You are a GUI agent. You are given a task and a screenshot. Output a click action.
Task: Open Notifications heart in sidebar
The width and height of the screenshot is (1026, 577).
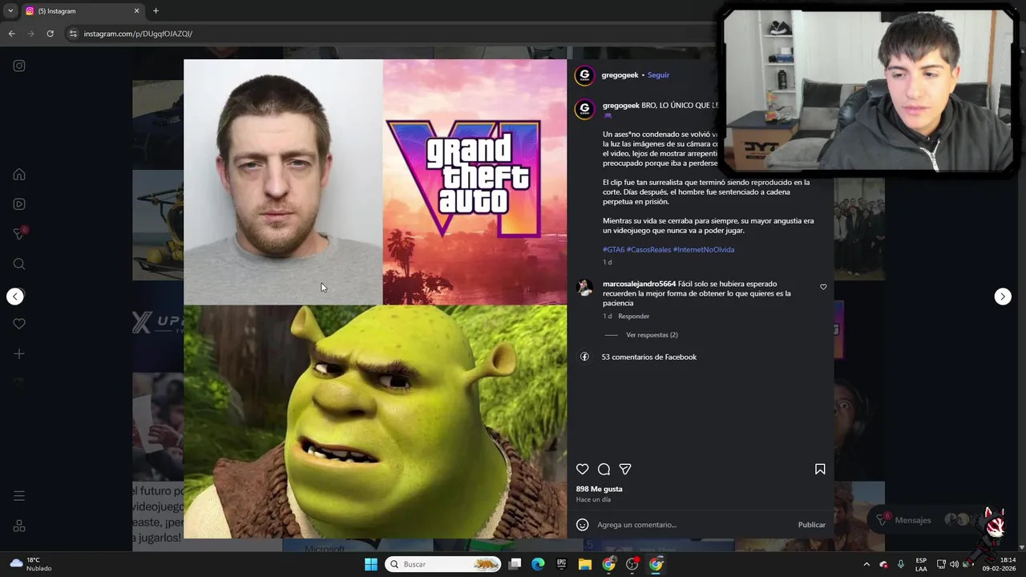click(x=19, y=324)
